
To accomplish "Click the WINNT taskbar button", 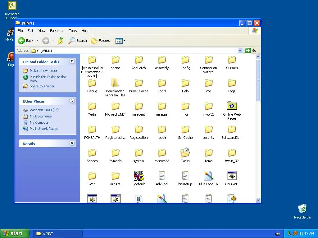I will (57, 234).
